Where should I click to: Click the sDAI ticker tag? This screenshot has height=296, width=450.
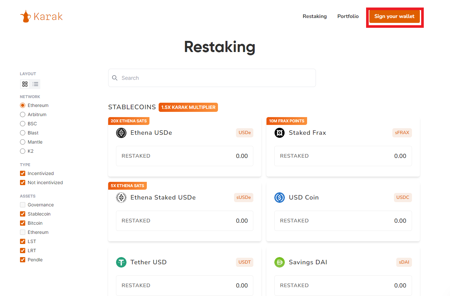click(404, 262)
